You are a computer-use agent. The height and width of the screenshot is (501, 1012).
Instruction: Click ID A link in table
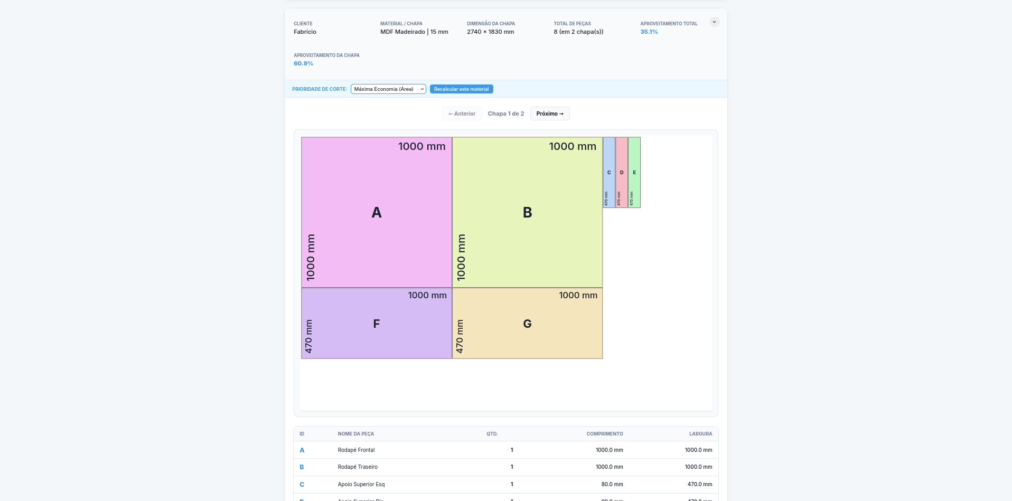(302, 450)
